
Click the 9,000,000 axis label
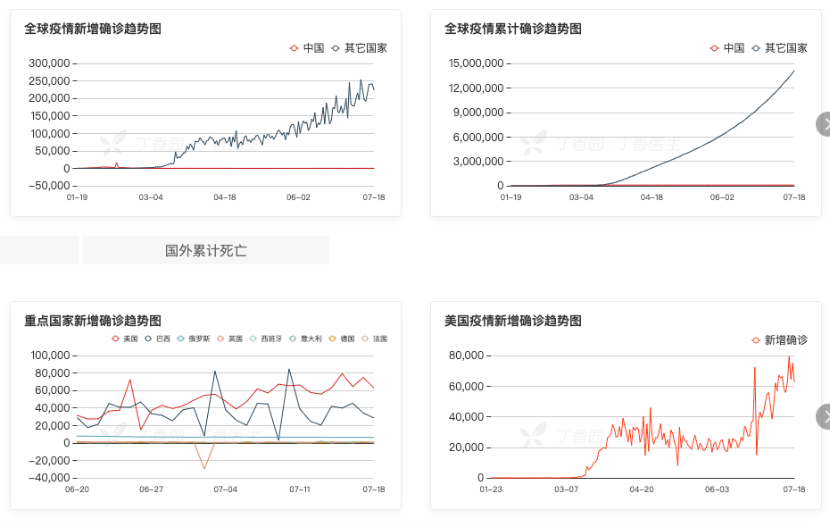point(478,113)
